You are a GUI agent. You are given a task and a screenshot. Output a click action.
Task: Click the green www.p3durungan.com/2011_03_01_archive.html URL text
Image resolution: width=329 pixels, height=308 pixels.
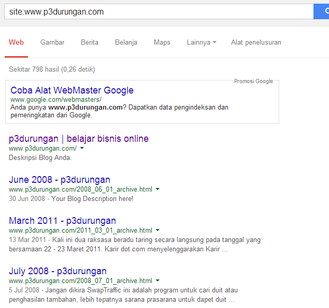[x=80, y=231]
